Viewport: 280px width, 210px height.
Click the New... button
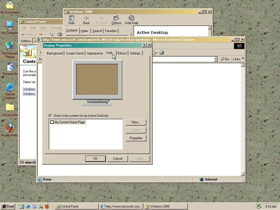[x=136, y=122]
